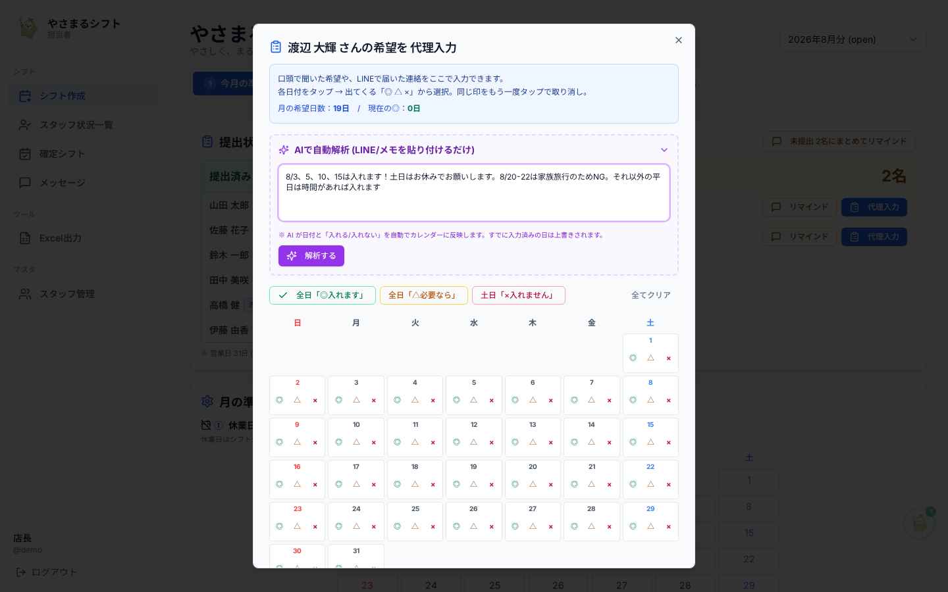The width and height of the screenshot is (948, 592).
Task: Select × on day 13
Action: pyautogui.click(x=550, y=442)
